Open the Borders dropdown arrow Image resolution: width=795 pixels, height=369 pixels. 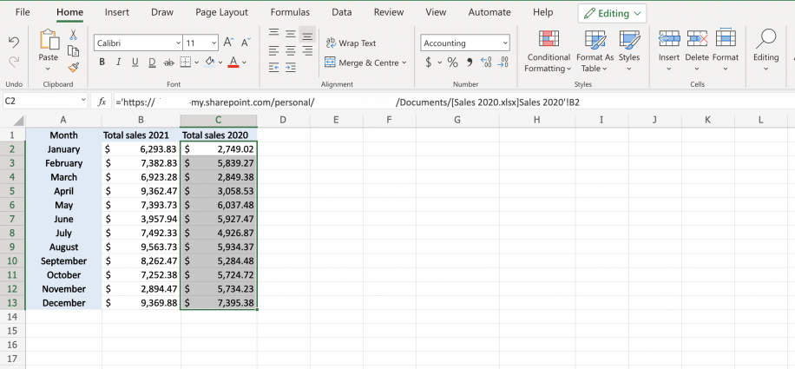[x=196, y=63]
